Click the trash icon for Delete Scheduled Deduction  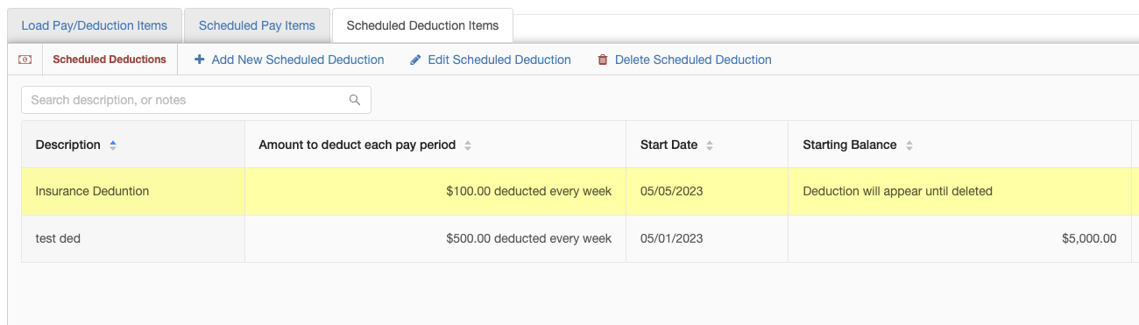[603, 60]
